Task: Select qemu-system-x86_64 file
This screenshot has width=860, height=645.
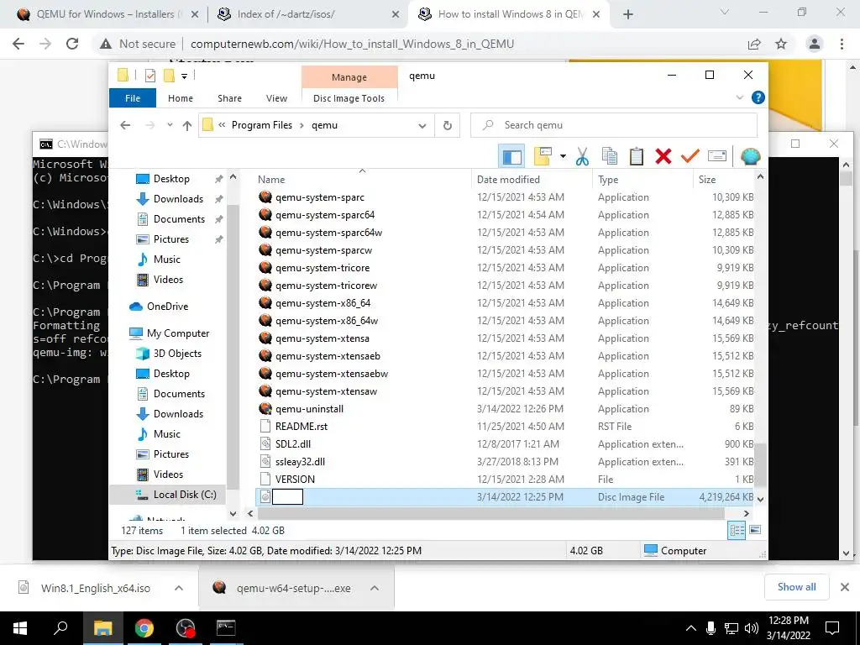Action: (x=322, y=302)
